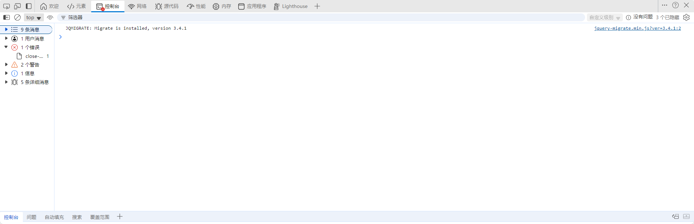Select the bottom 控制台 drawer tab
Viewport: 694px width, 224px height.
pyautogui.click(x=11, y=217)
